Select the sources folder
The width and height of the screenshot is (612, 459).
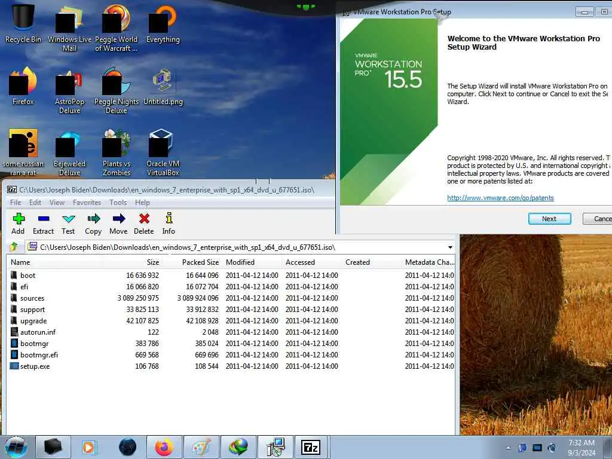pos(231,298)
